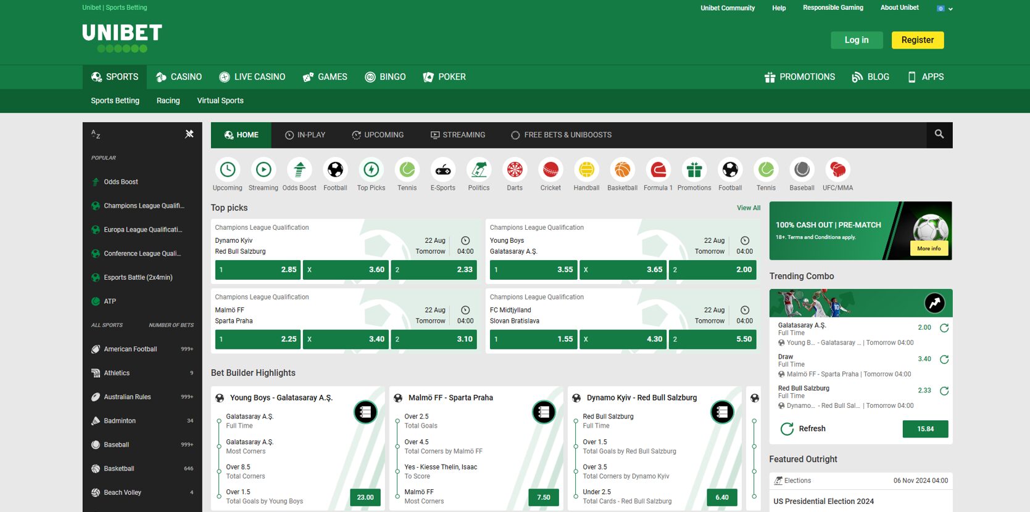This screenshot has width=1030, height=512.
Task: Open bet builder icon for Young Boys - Galatasaray
Action: pos(365,412)
